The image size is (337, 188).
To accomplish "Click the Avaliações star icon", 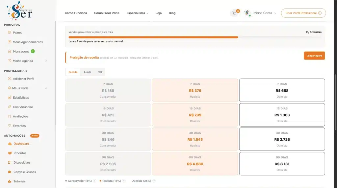I will click(10, 116).
